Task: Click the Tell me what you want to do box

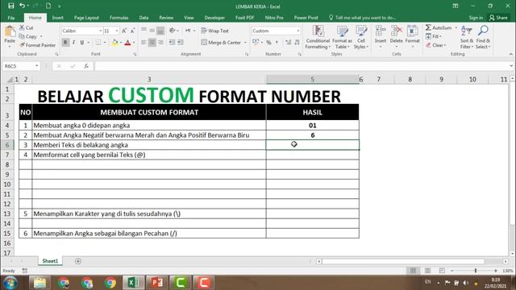Action: (x=362, y=18)
